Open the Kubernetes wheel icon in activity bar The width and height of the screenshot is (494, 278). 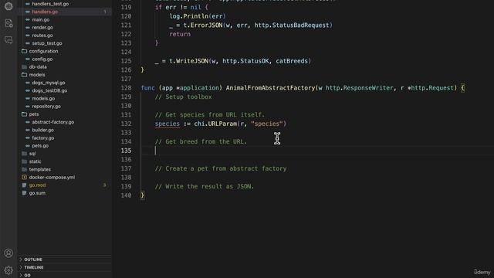pos(8,6)
